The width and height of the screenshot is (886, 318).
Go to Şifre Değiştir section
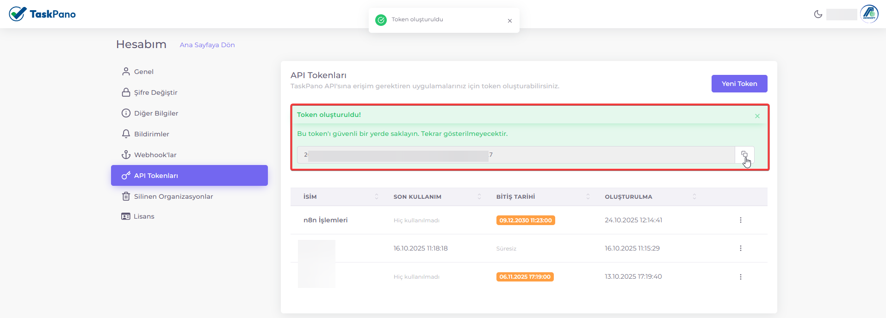click(155, 92)
